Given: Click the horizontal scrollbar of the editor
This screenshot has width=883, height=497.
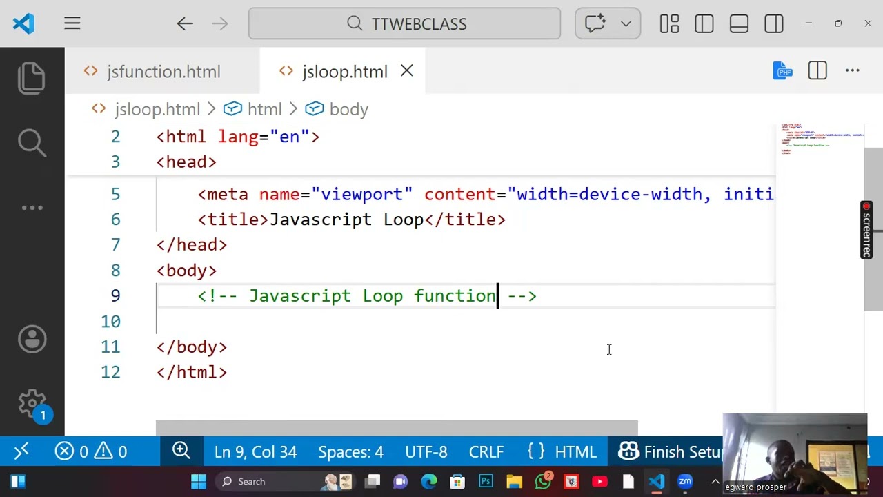Looking at the screenshot, I should [397, 428].
